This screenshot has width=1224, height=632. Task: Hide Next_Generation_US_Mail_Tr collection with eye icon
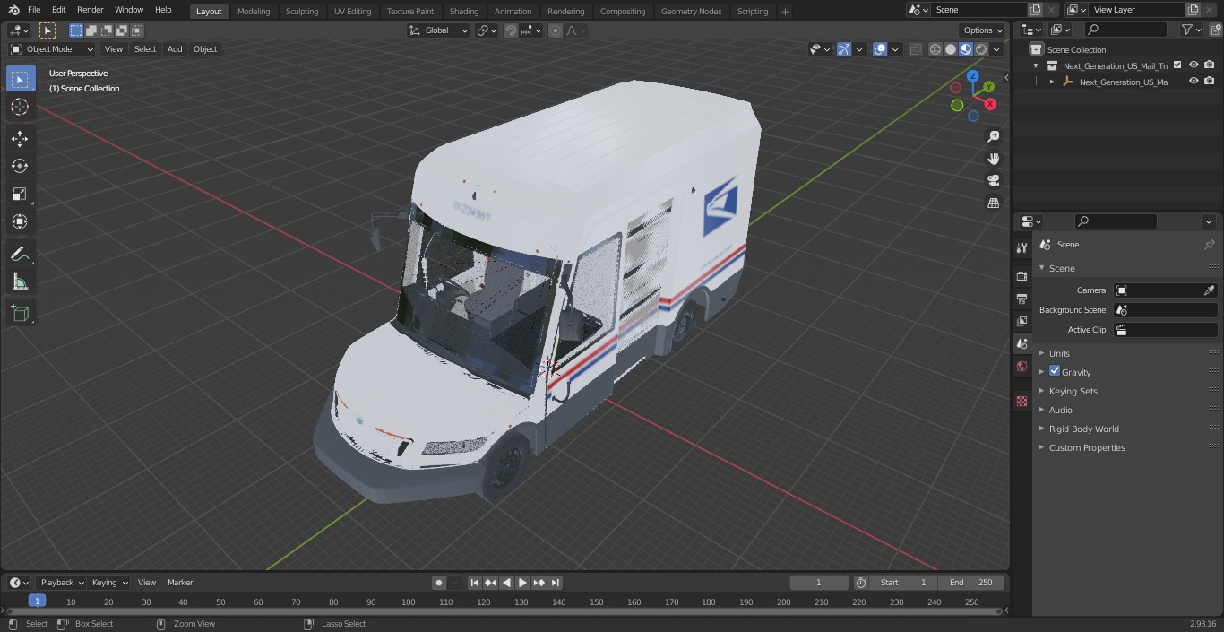tap(1194, 65)
